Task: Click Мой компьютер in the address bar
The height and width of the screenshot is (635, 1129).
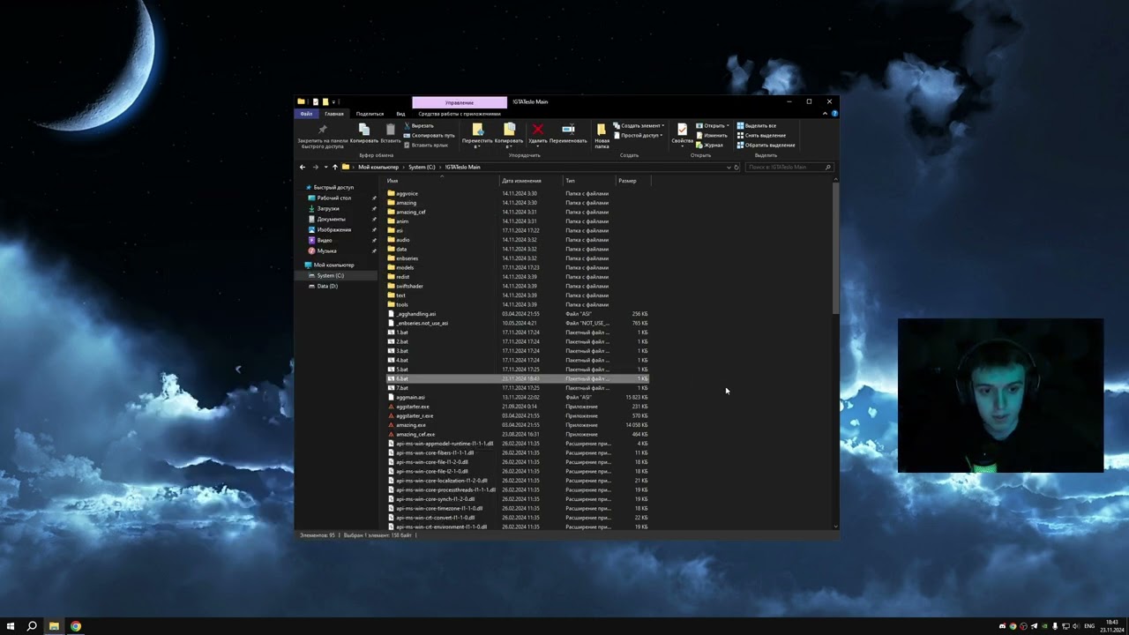Action: point(378,167)
